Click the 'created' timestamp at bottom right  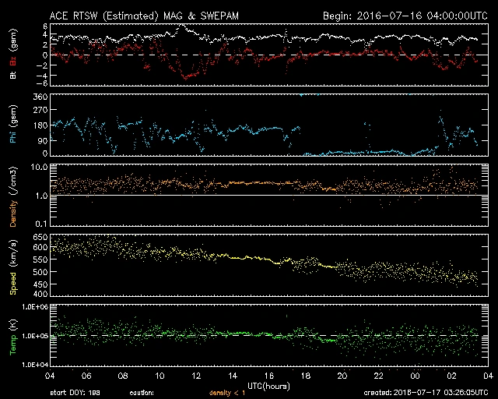(427, 393)
